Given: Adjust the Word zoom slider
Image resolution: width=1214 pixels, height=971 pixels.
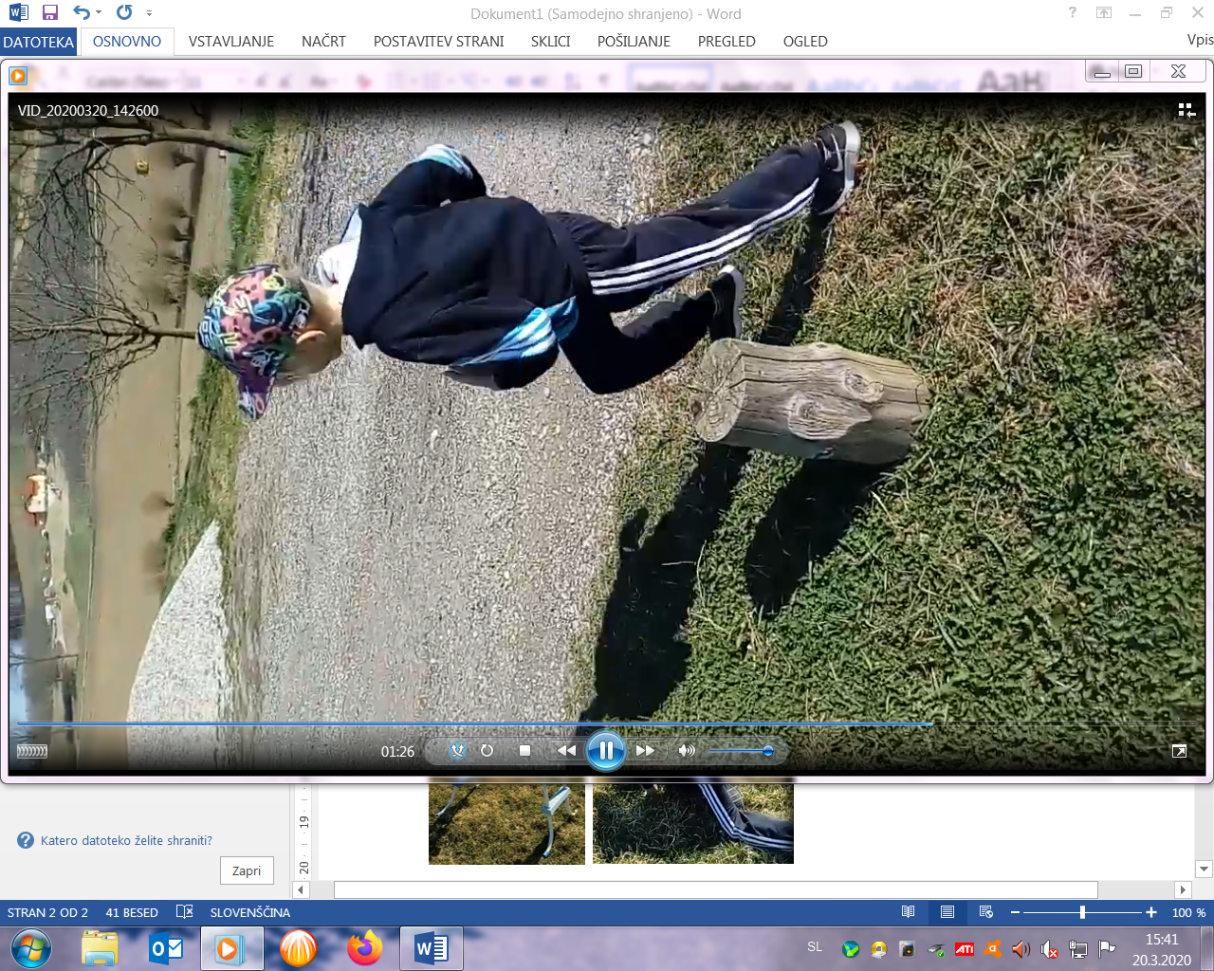Looking at the screenshot, I should point(1082,912).
